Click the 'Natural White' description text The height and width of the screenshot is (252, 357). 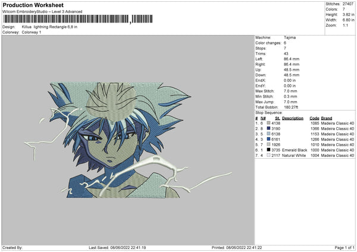coord(294,155)
